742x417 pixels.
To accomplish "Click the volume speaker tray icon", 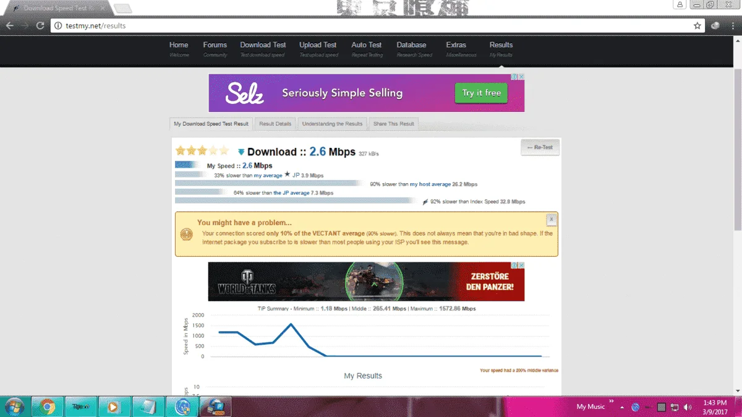I will click(688, 407).
